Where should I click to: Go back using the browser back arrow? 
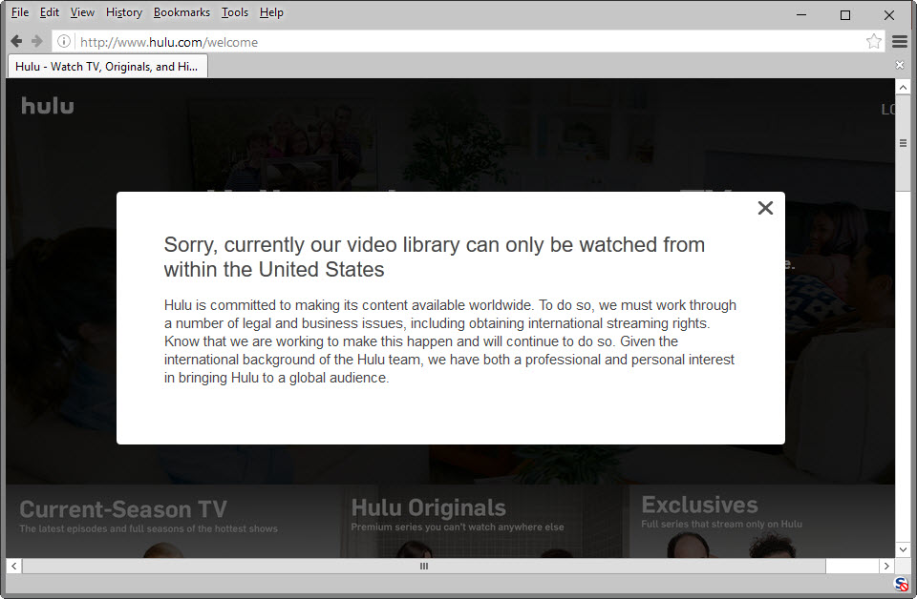coord(16,41)
